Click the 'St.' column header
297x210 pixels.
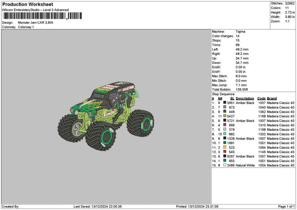233,99
